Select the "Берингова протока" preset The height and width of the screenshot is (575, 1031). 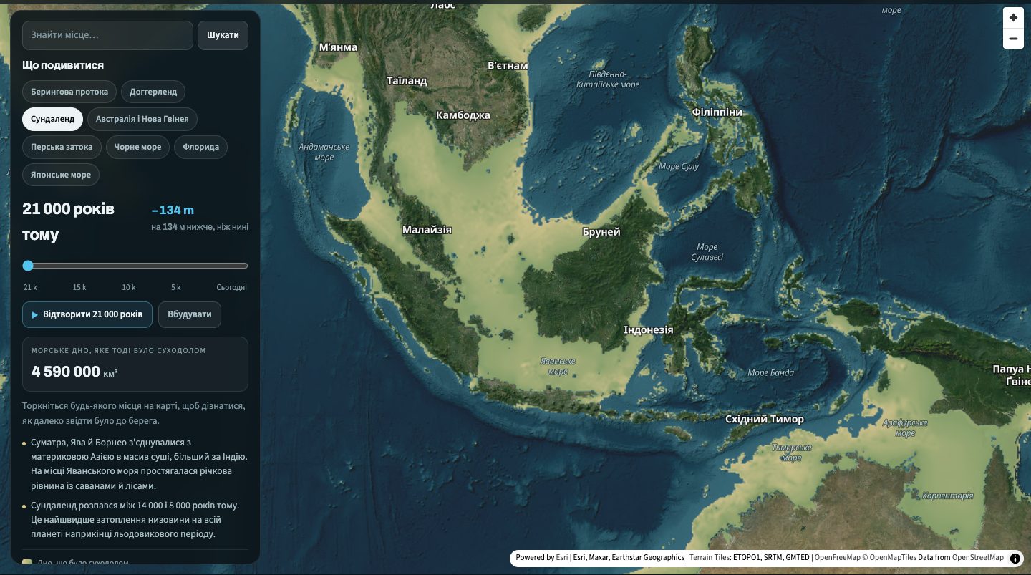pyautogui.click(x=69, y=92)
